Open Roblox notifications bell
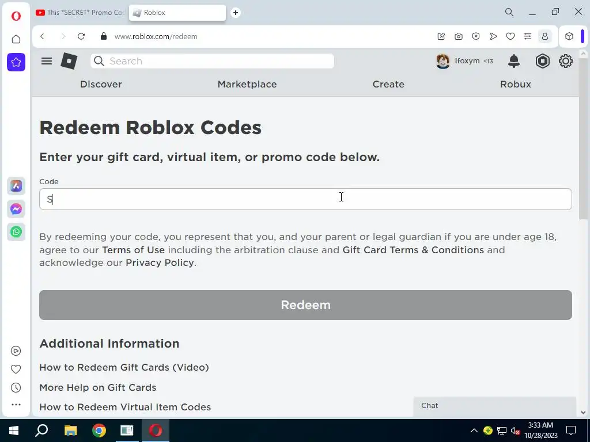 (513, 61)
